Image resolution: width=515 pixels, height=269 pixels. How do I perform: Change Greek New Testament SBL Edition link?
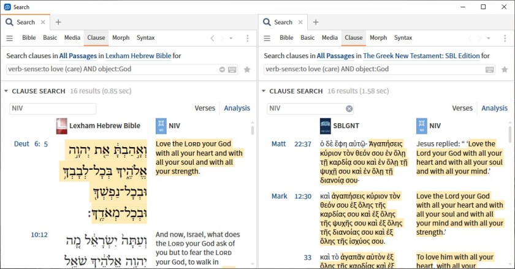pos(421,56)
